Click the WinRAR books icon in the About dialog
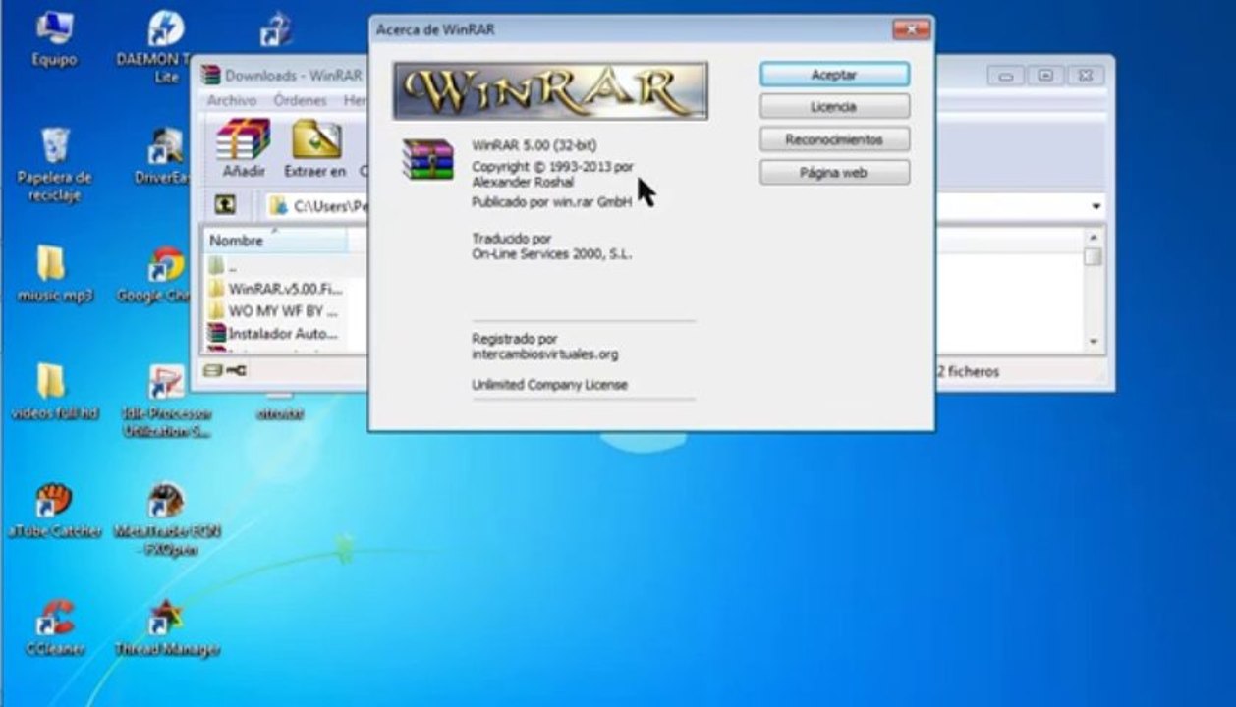Screen dimensions: 1236x707 (428, 160)
